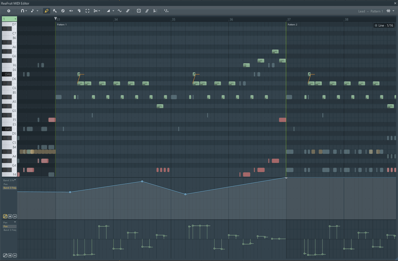
Task: Click the velocity ramp triangle tool
Action: click(x=108, y=11)
